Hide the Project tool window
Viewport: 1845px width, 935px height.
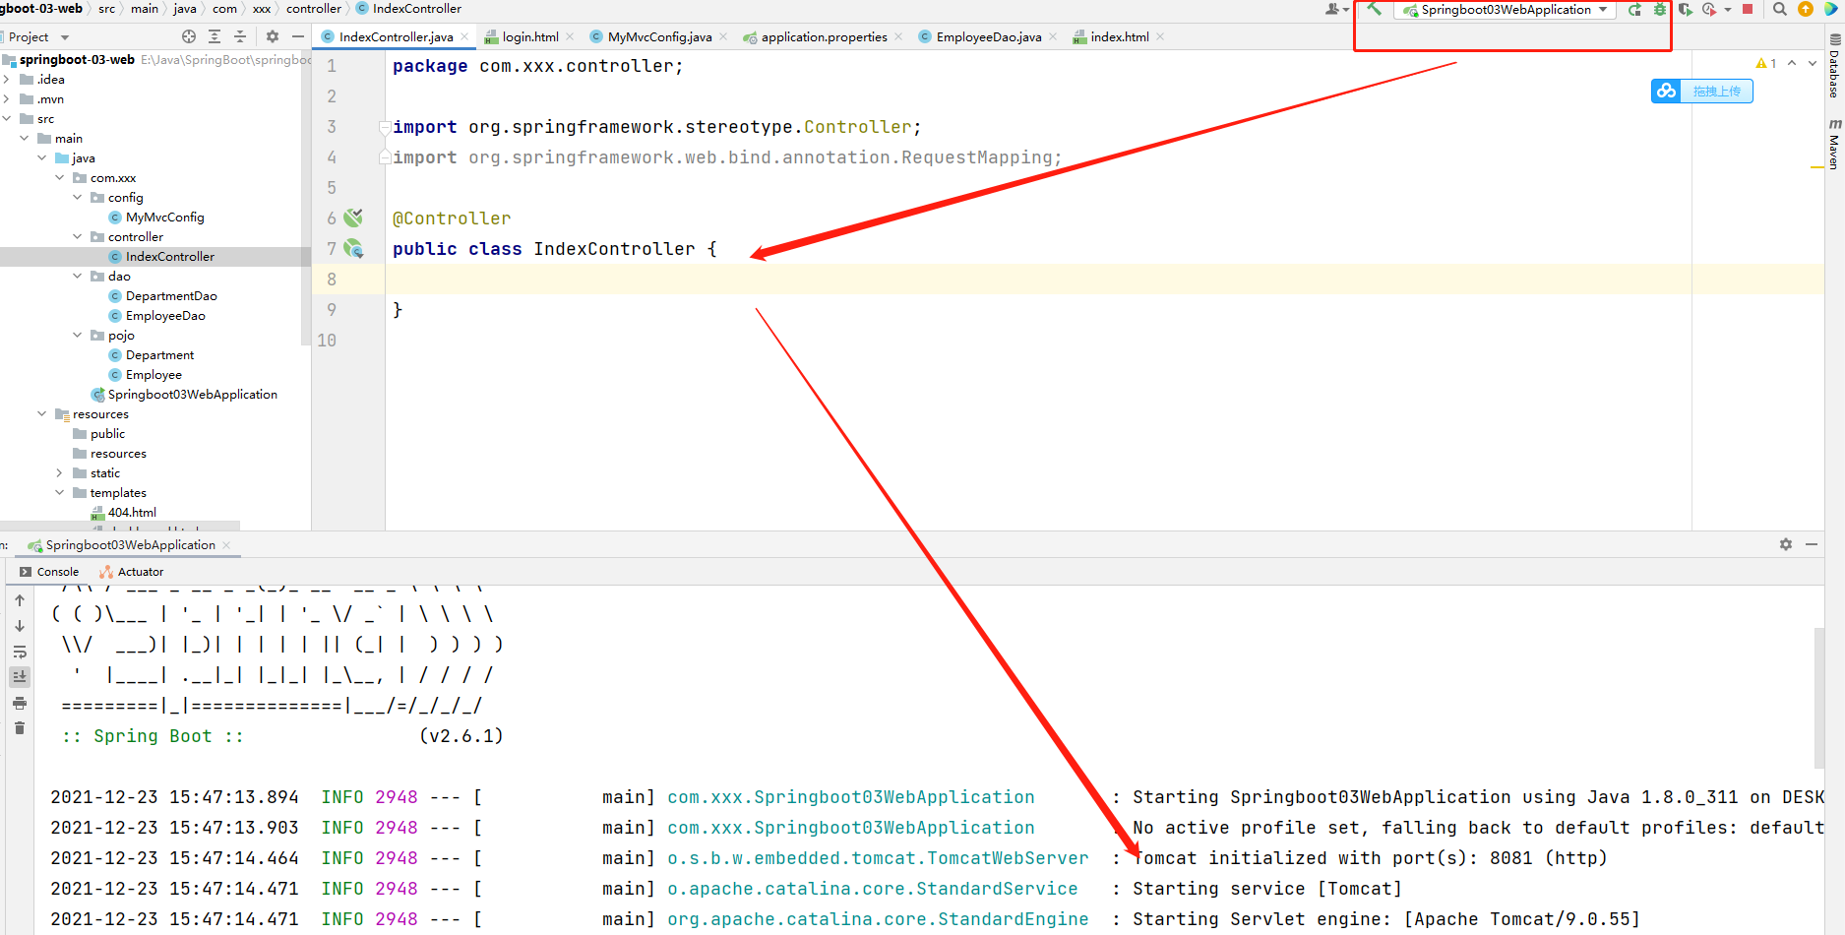coord(298,36)
